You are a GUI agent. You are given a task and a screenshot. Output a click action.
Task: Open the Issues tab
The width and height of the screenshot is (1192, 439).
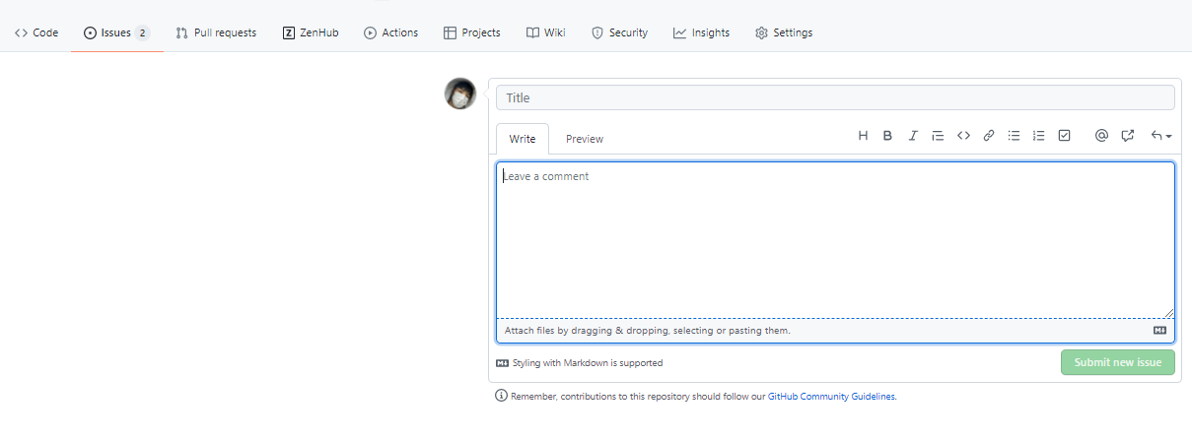point(116,32)
